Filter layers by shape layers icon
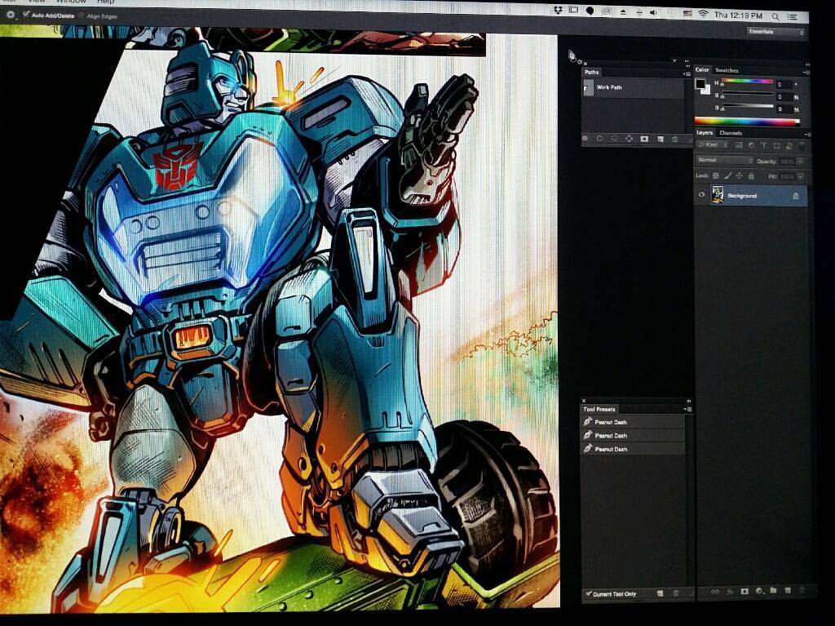 click(x=776, y=145)
